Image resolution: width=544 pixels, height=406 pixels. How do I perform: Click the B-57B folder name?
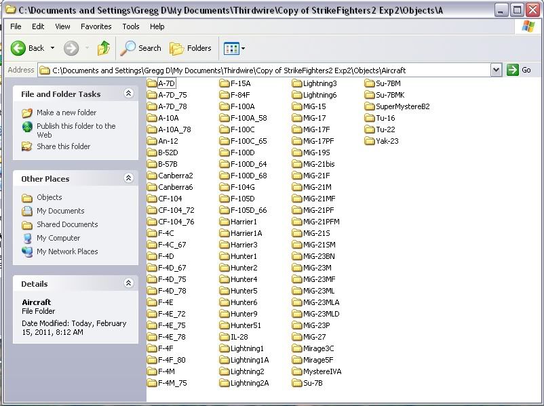(168, 164)
